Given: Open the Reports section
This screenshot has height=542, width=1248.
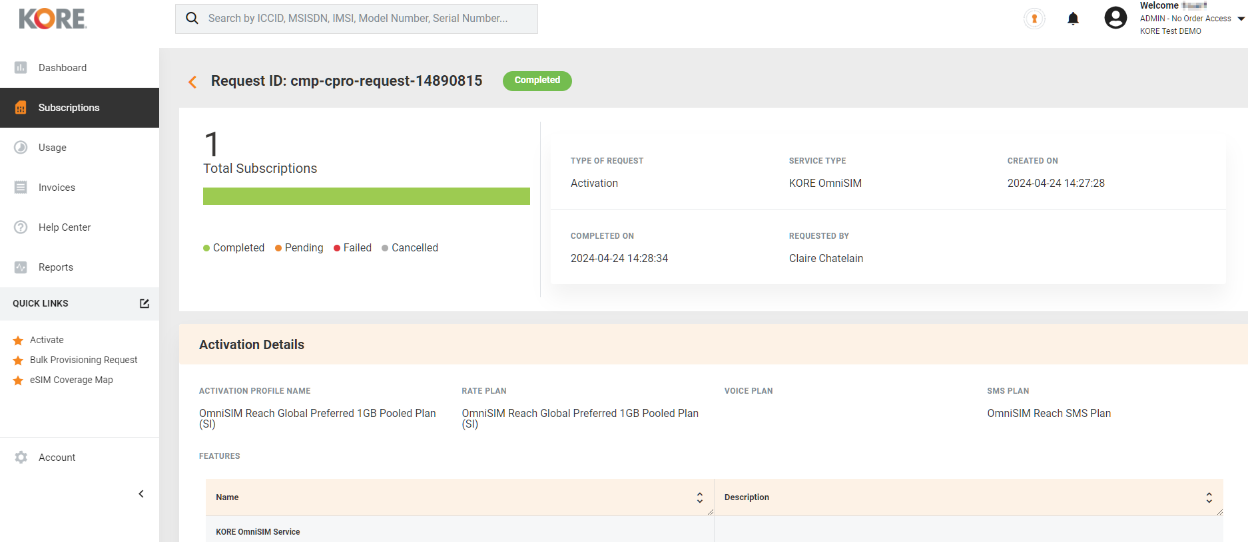Looking at the screenshot, I should coord(55,267).
